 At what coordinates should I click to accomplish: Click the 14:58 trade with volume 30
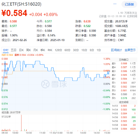[124, 125]
